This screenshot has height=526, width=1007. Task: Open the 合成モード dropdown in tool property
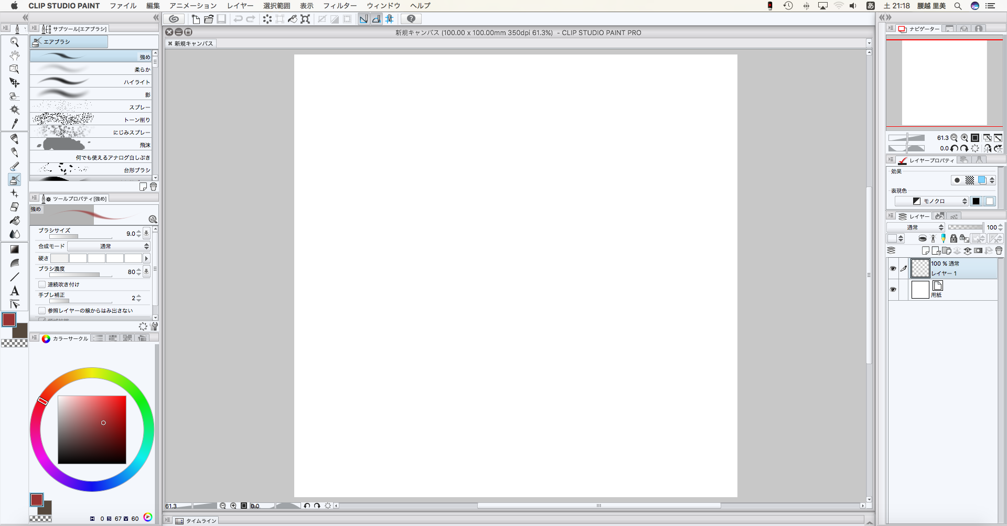(x=109, y=246)
